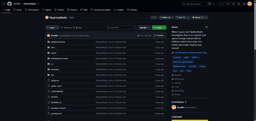Open the global Issues circle icon in header

[228, 4]
